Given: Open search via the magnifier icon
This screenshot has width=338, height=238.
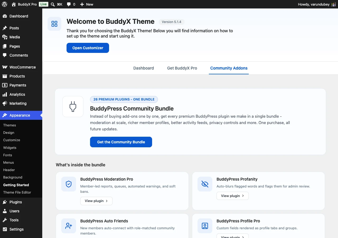Looking at the screenshot, I should (x=53, y=4).
